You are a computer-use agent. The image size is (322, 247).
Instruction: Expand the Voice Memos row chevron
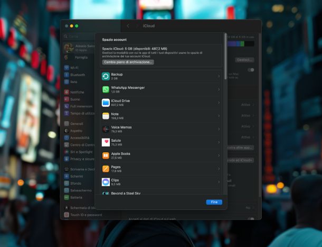tap(219, 129)
